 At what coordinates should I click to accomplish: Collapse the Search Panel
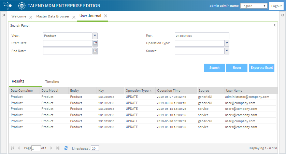point(275,25)
